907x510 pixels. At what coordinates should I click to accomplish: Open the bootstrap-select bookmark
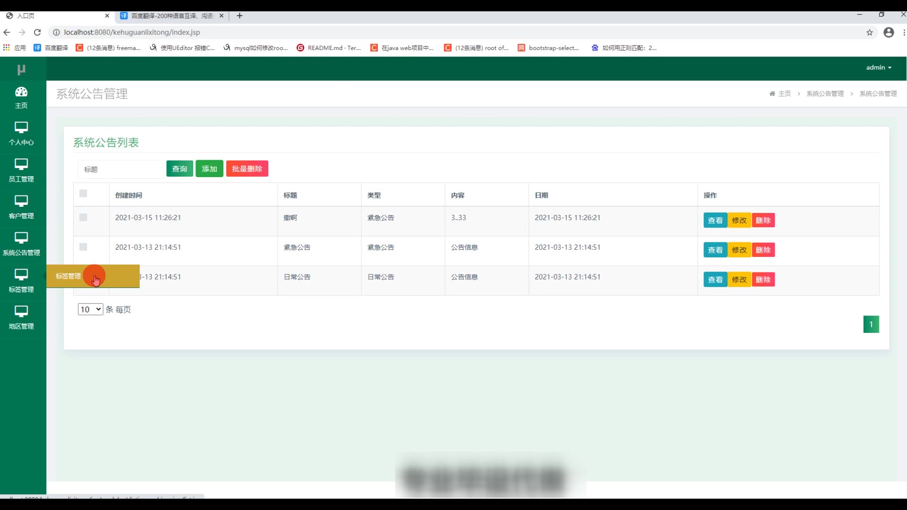[548, 48]
